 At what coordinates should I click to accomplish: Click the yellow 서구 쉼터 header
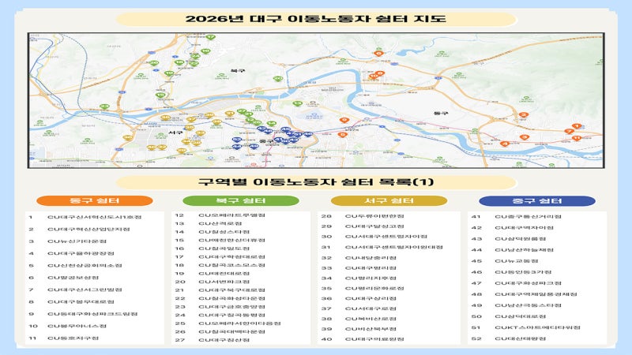pos(389,200)
